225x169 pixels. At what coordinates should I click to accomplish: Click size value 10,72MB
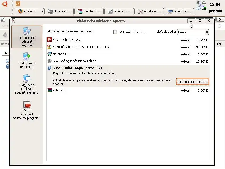pyautogui.click(x=202, y=40)
